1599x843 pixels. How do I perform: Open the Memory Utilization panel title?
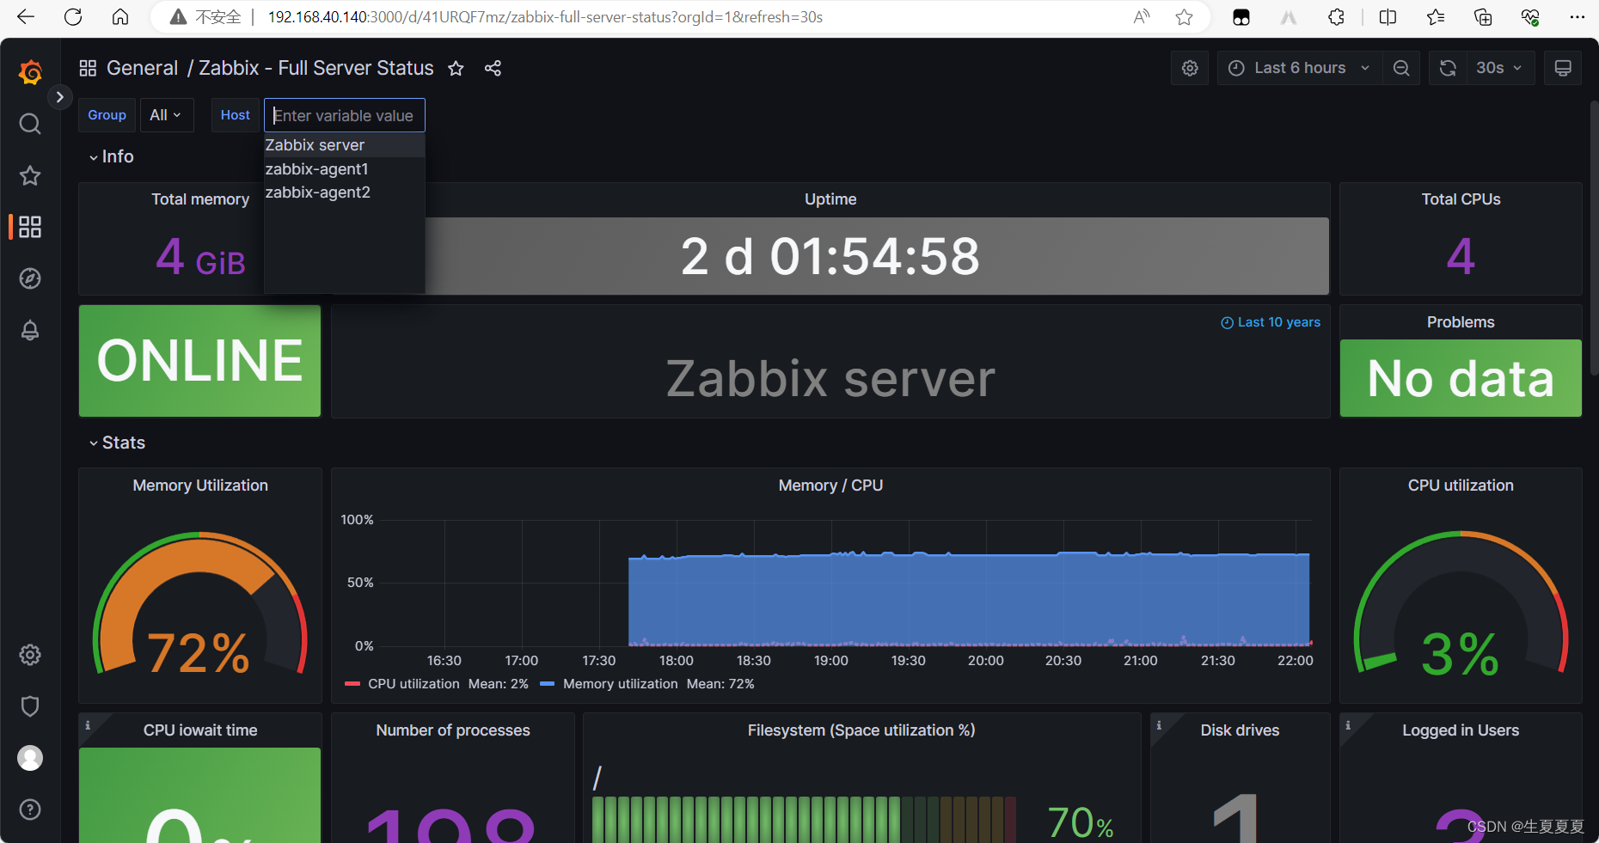(x=200, y=486)
